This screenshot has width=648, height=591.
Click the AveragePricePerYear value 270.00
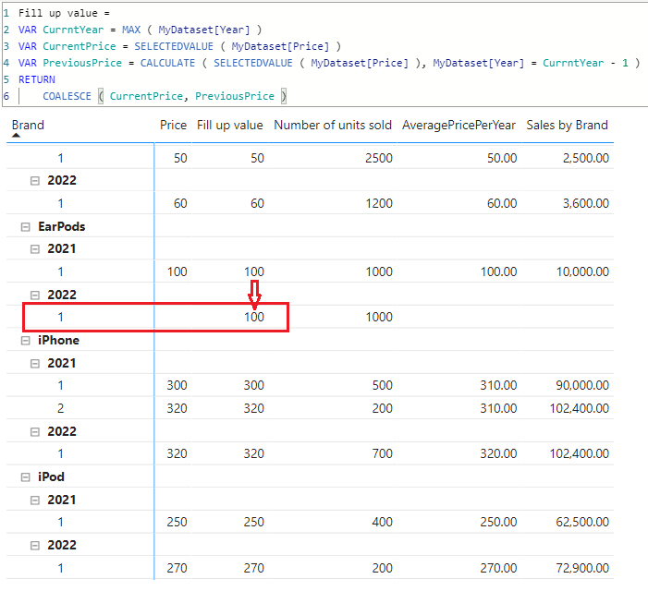coord(498,568)
